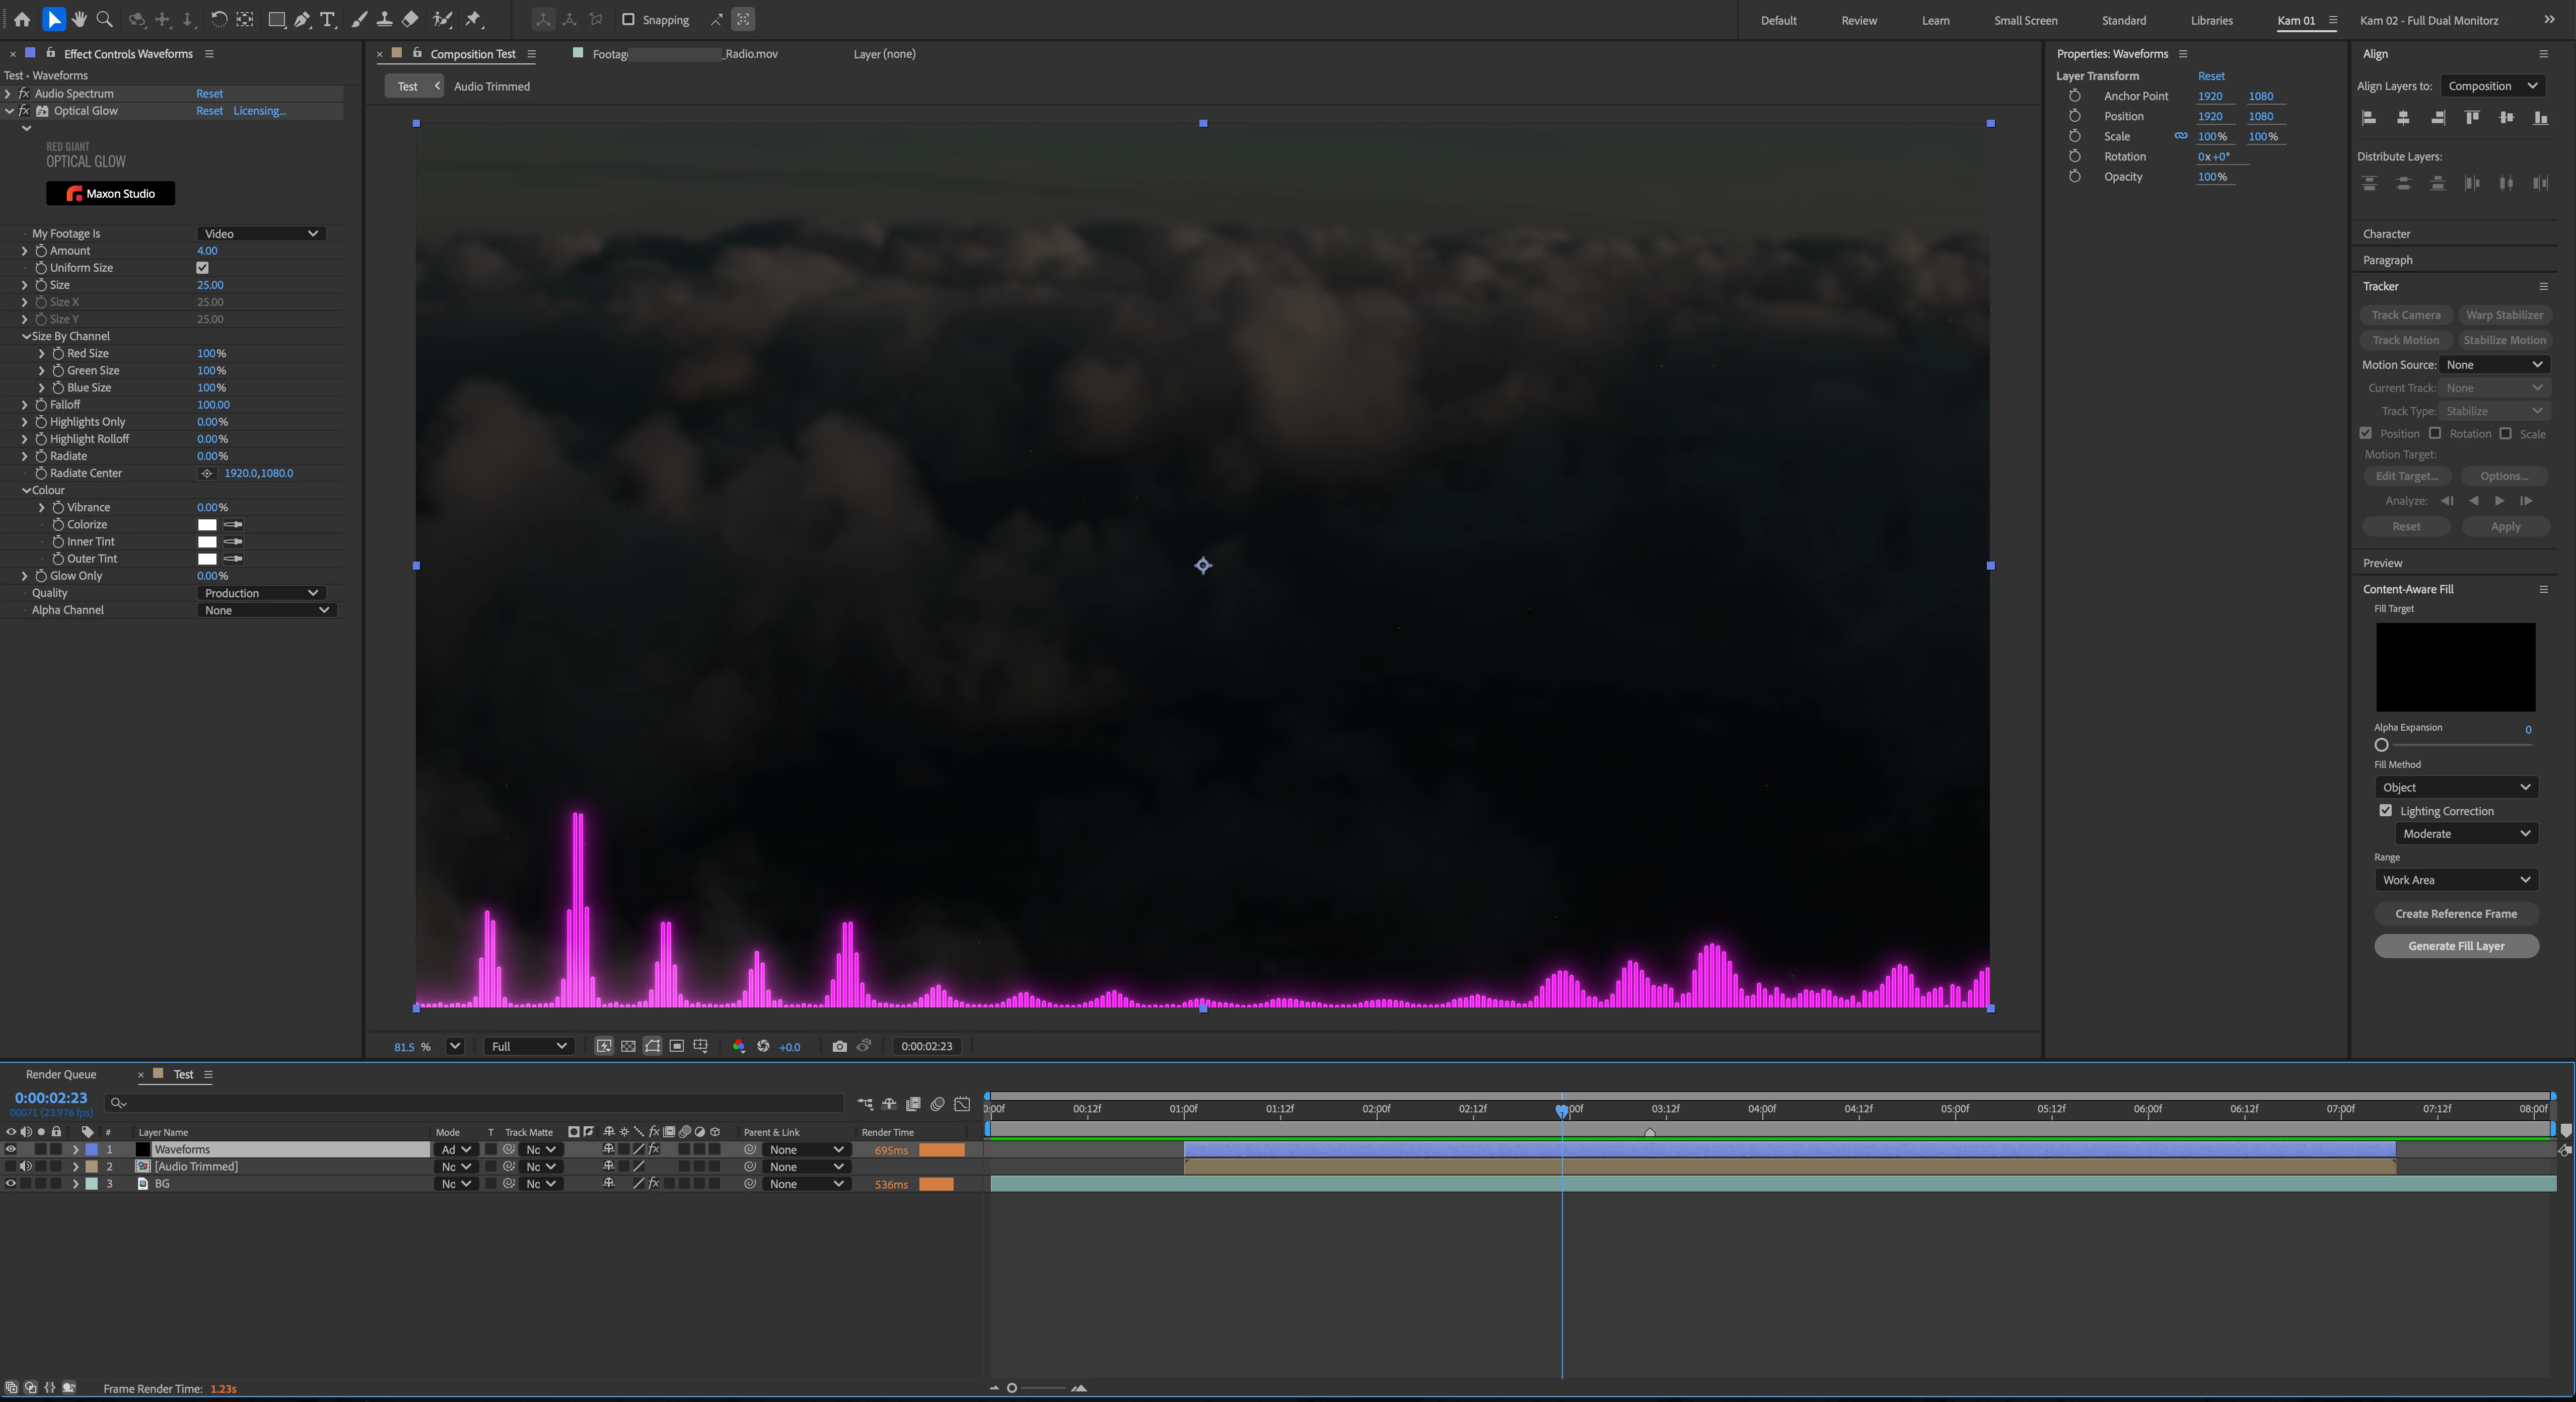2576x1402 pixels.
Task: Select the Rectangle shape tool
Action: coord(277,19)
